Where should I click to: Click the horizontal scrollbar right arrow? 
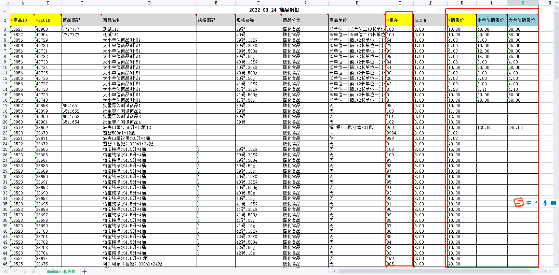[x=545, y=271]
